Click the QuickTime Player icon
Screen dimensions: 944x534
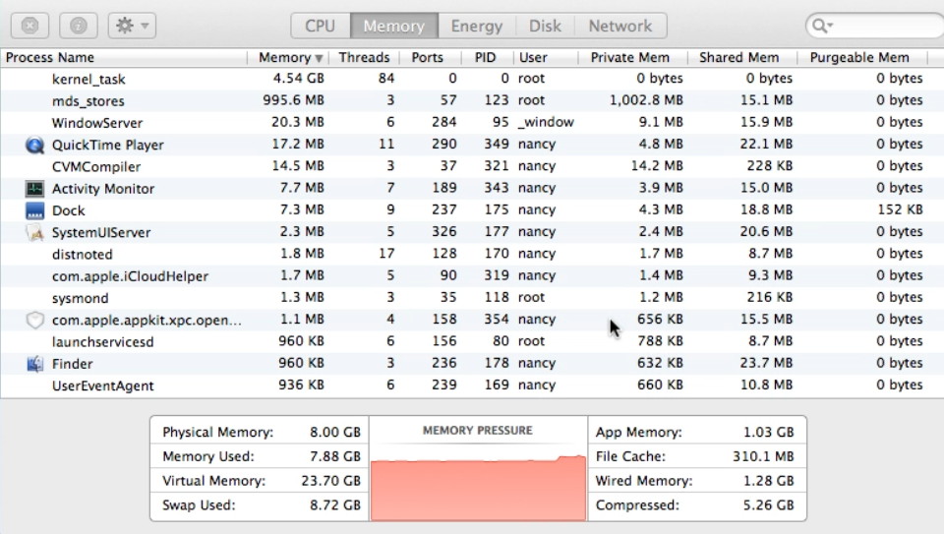click(x=35, y=145)
